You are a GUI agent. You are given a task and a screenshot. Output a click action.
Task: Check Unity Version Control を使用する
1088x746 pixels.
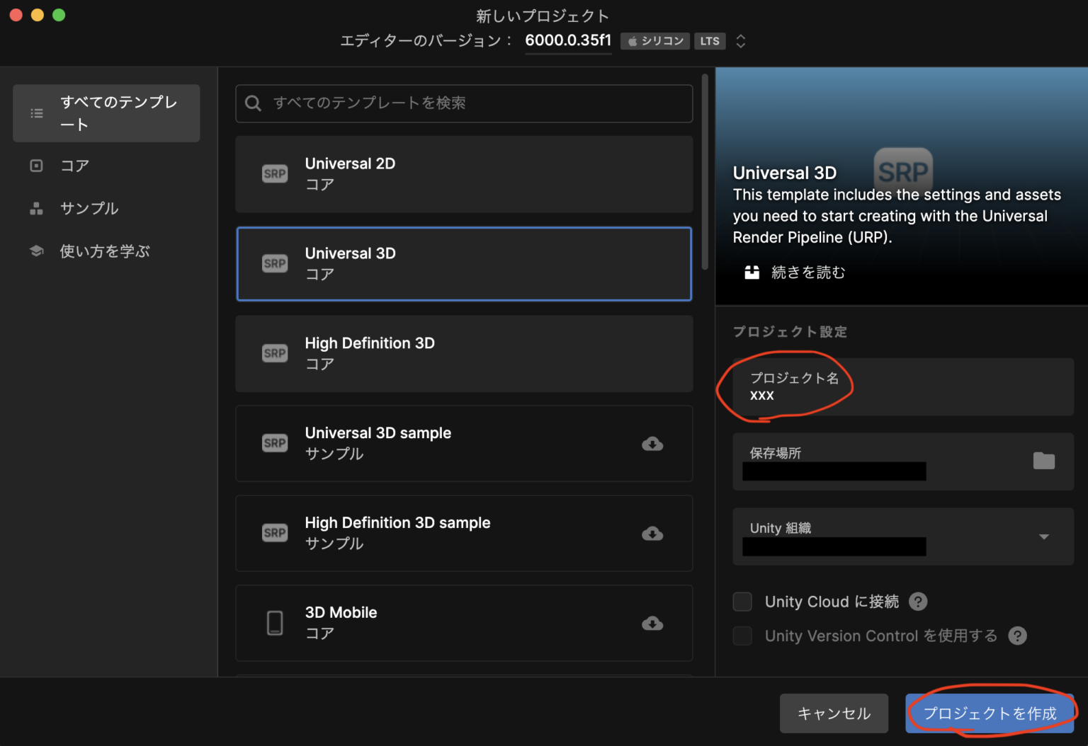pos(742,636)
